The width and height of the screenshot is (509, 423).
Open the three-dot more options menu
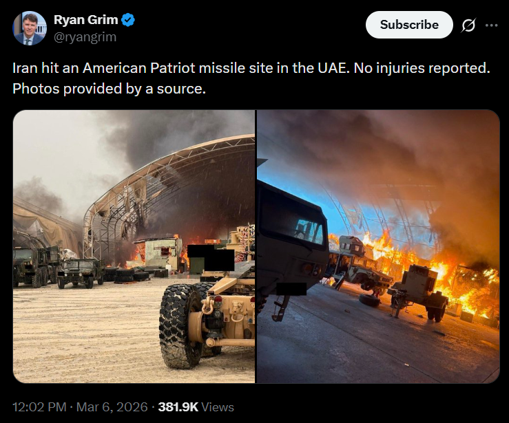(492, 25)
